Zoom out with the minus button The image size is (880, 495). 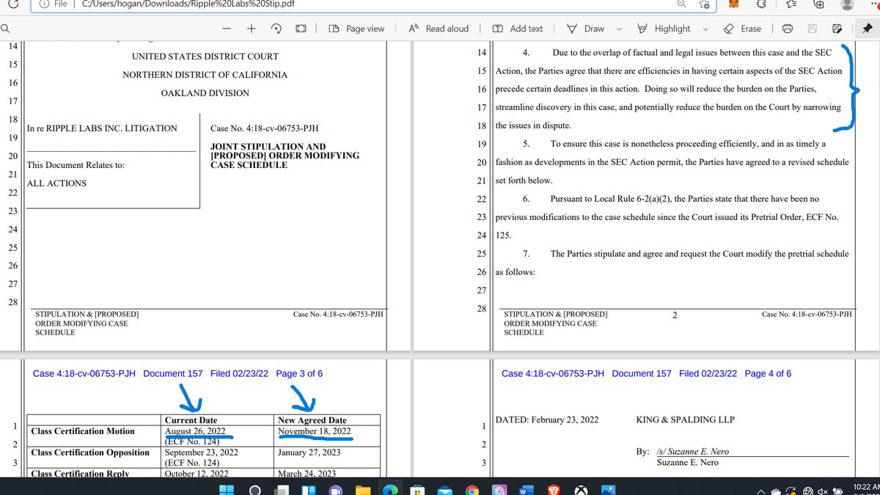pos(227,29)
